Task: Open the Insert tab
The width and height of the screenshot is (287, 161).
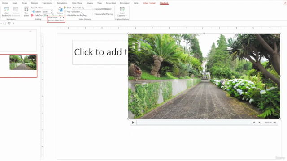Action: pos(15,3)
